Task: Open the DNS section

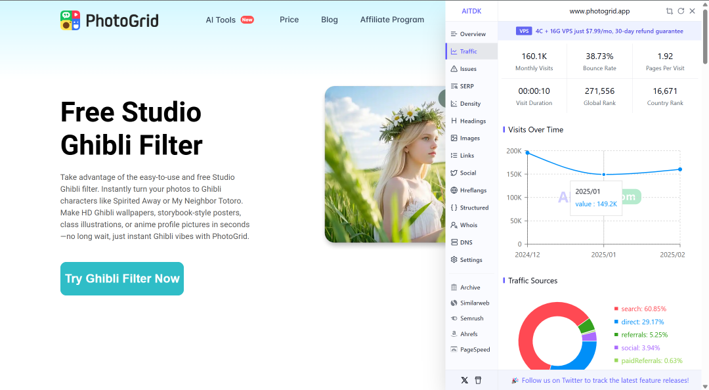Action: click(471, 242)
